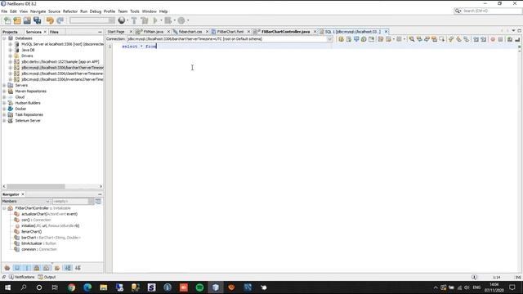This screenshot has width=523, height=294.
Task: Toggle Show Inner Classes filter in Navigator
Action: (47, 268)
